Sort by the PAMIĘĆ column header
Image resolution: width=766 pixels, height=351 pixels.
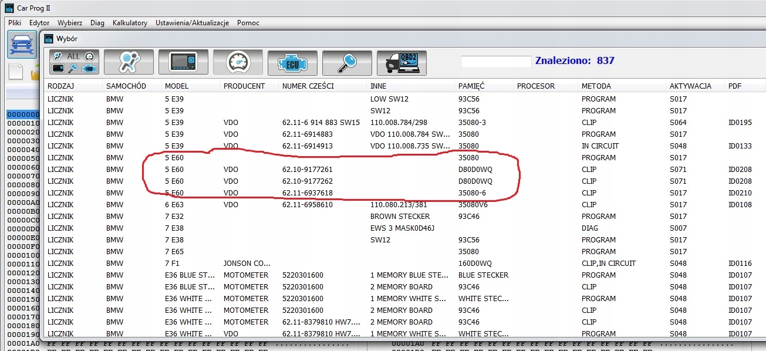pyautogui.click(x=484, y=86)
